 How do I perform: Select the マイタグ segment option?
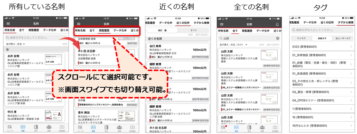tap(302, 38)
